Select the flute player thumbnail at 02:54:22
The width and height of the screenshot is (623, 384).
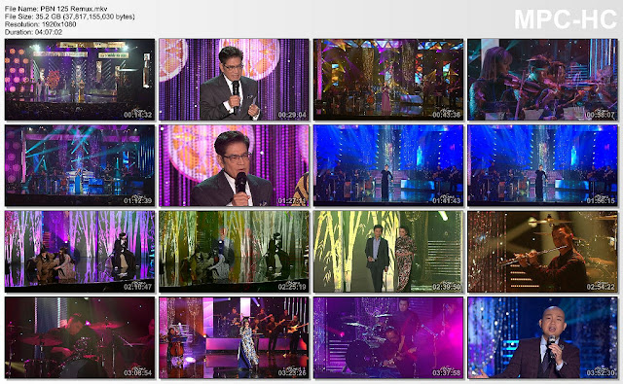pyautogui.click(x=543, y=252)
